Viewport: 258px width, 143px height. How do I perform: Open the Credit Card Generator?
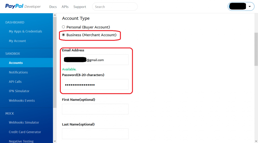(x=25, y=132)
